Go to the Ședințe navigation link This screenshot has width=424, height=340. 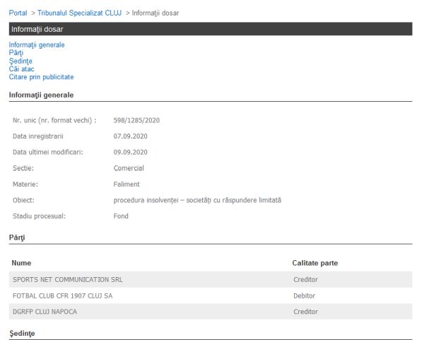[x=20, y=61]
